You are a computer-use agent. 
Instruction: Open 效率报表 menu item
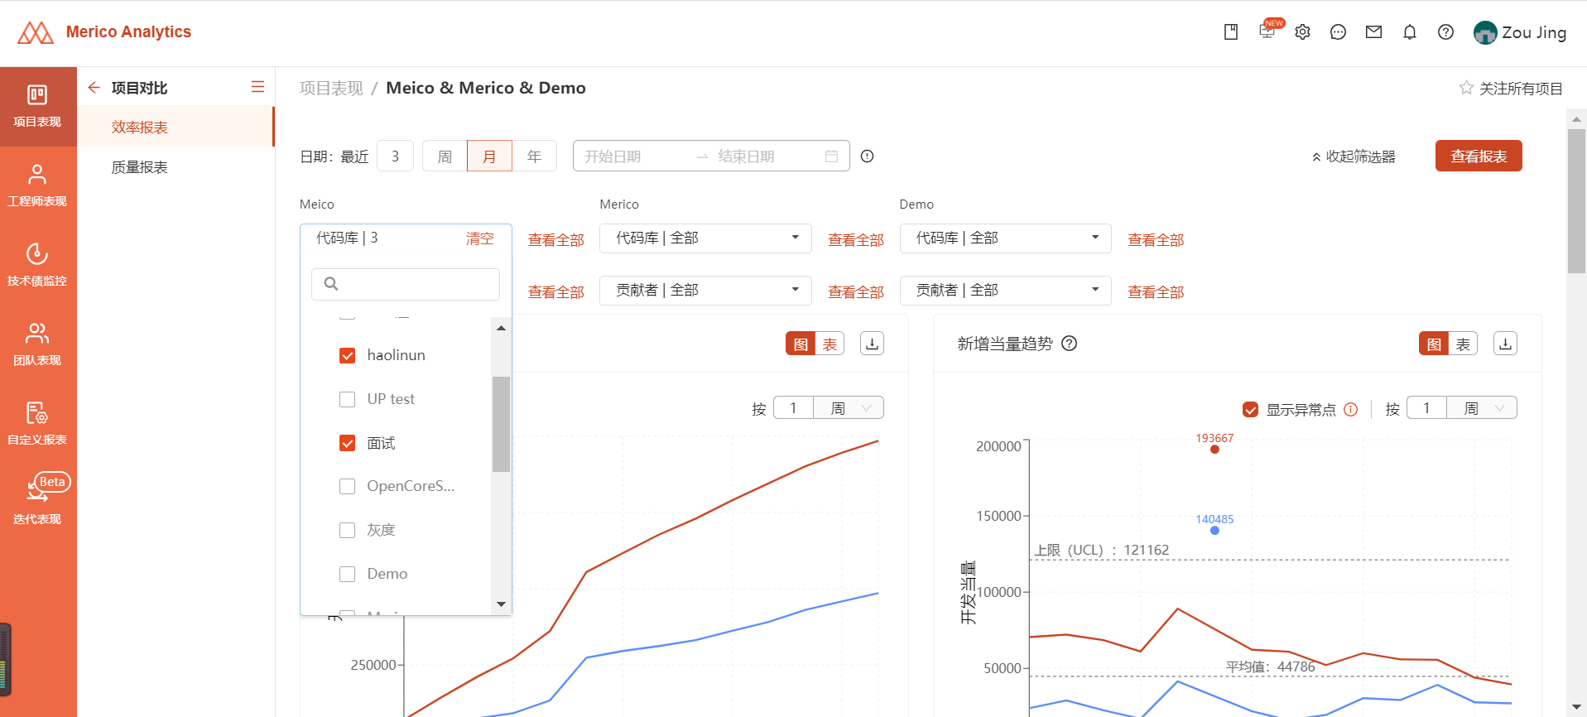pos(176,127)
